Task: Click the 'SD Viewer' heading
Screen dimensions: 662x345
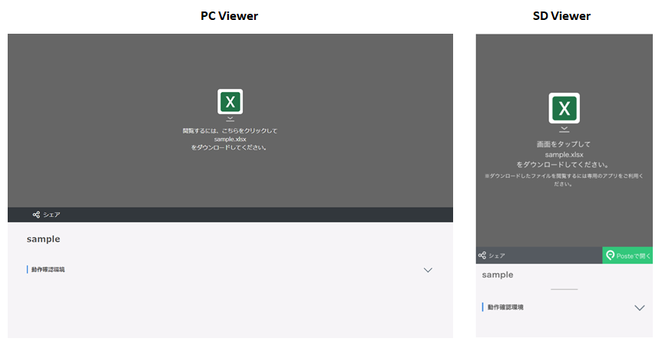Action: pos(561,16)
